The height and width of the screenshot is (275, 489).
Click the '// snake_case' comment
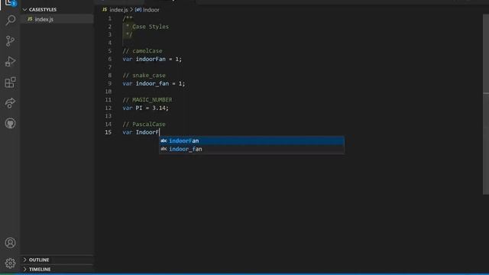[144, 75]
